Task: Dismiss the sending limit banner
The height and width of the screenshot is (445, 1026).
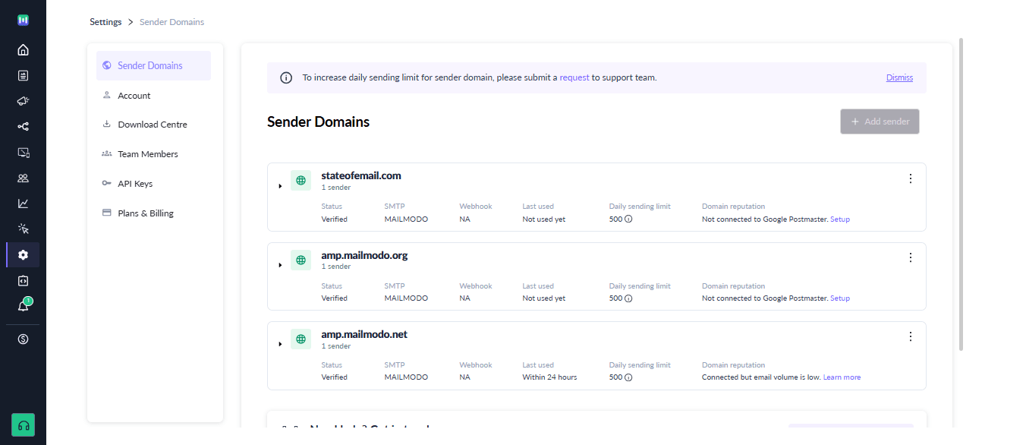Action: click(x=899, y=77)
